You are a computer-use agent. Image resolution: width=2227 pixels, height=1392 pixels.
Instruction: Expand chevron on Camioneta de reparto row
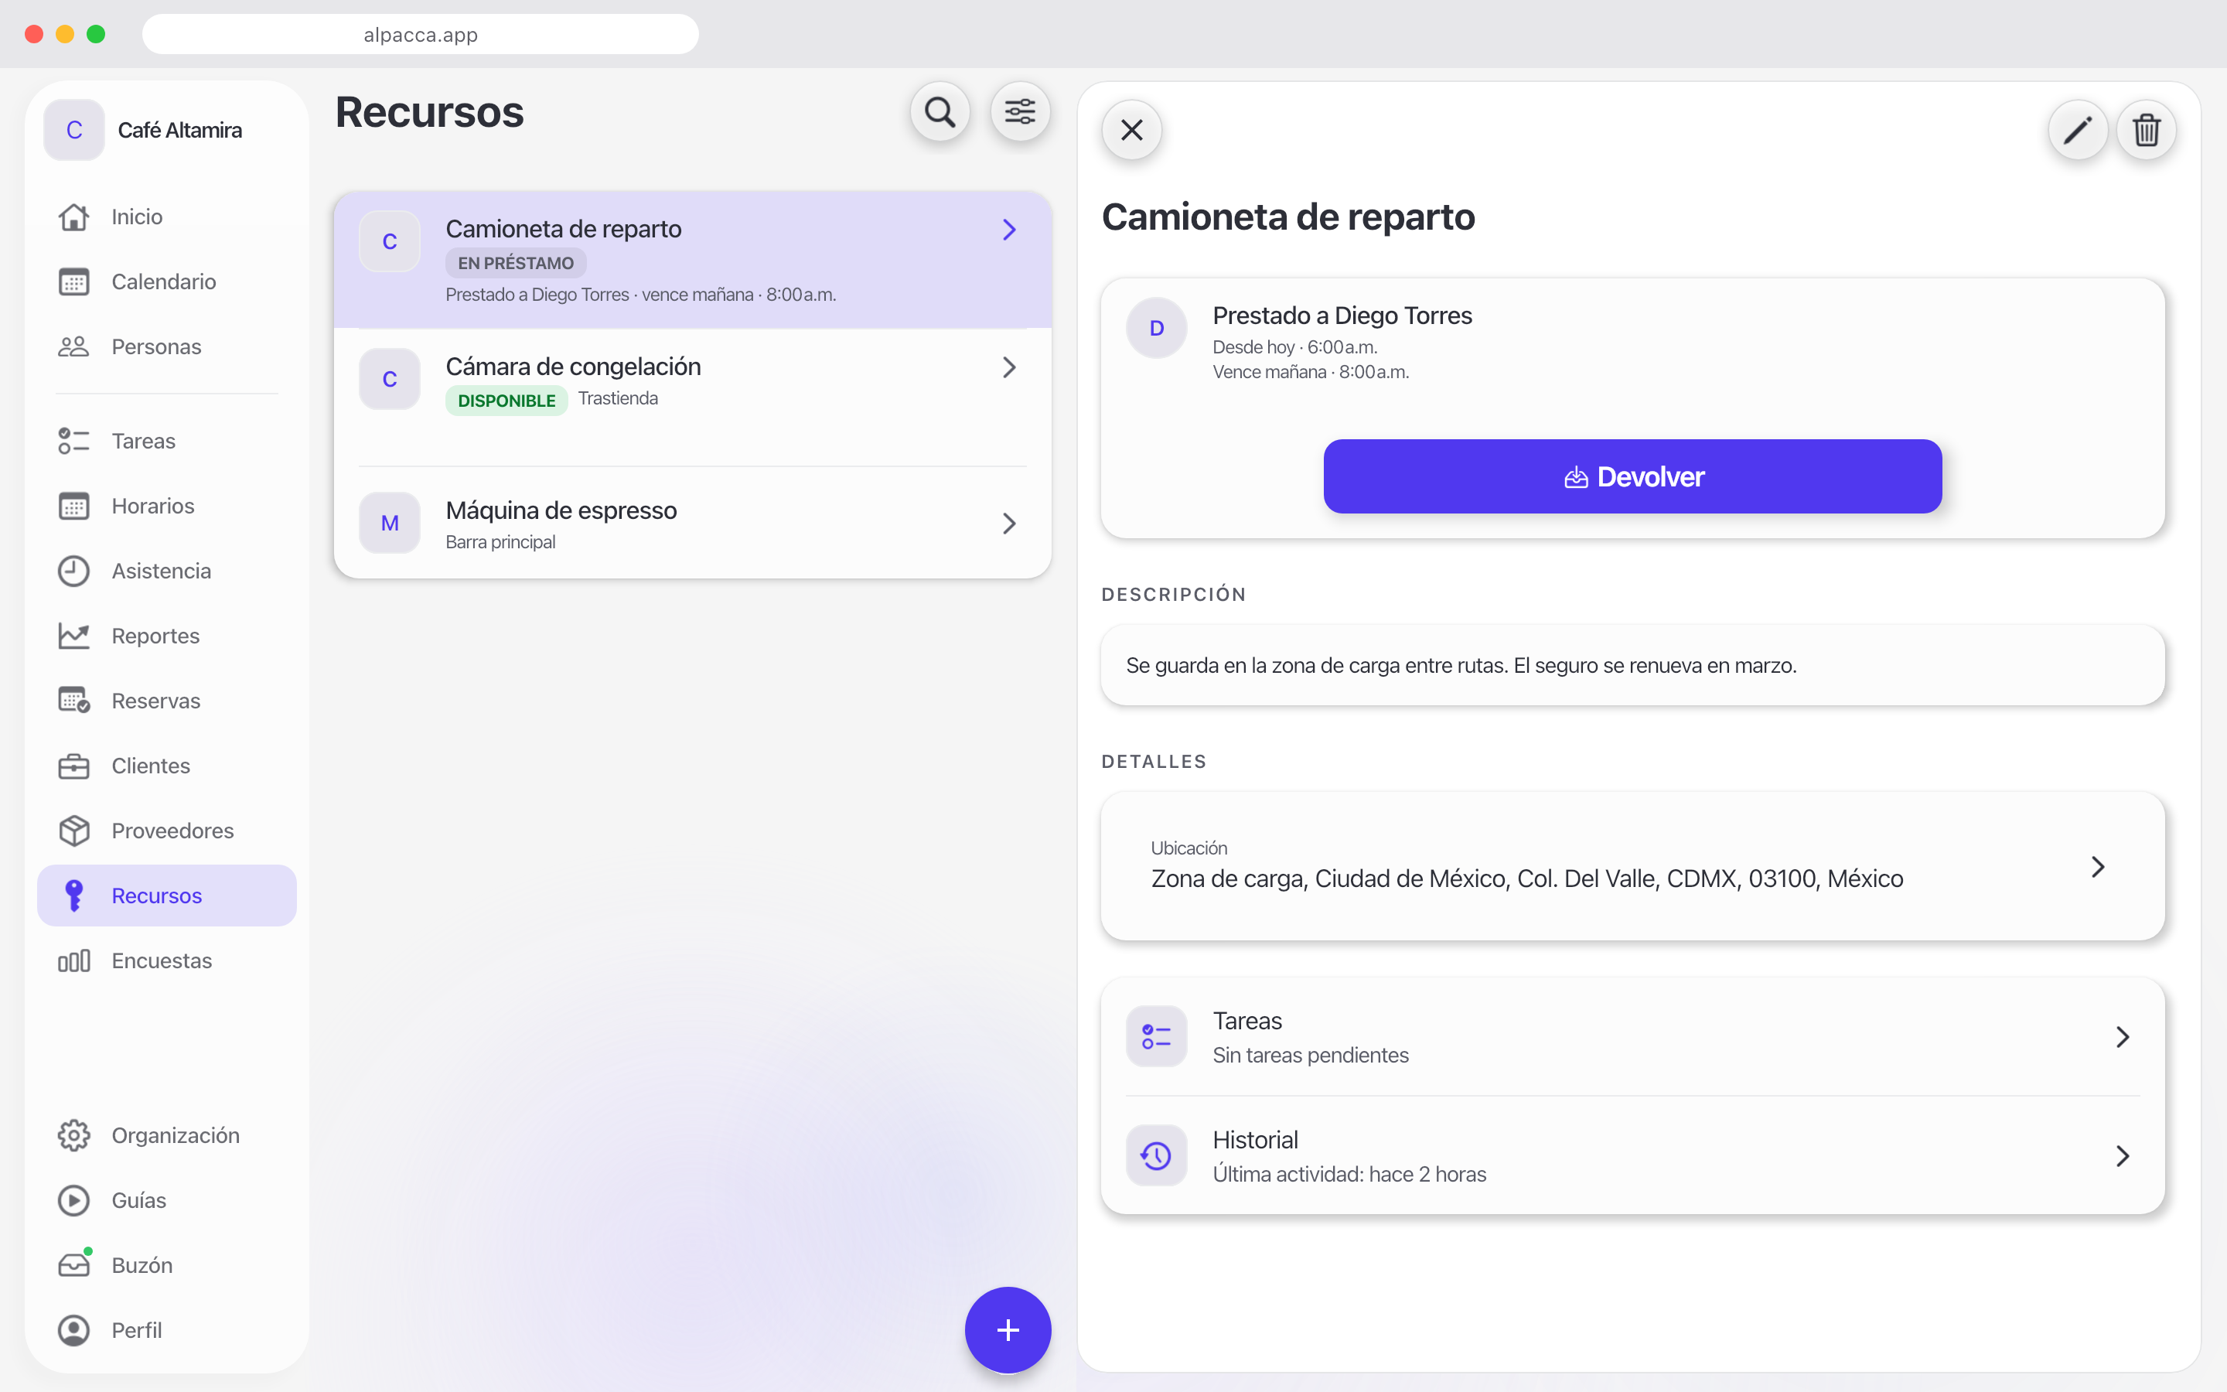(x=1010, y=229)
